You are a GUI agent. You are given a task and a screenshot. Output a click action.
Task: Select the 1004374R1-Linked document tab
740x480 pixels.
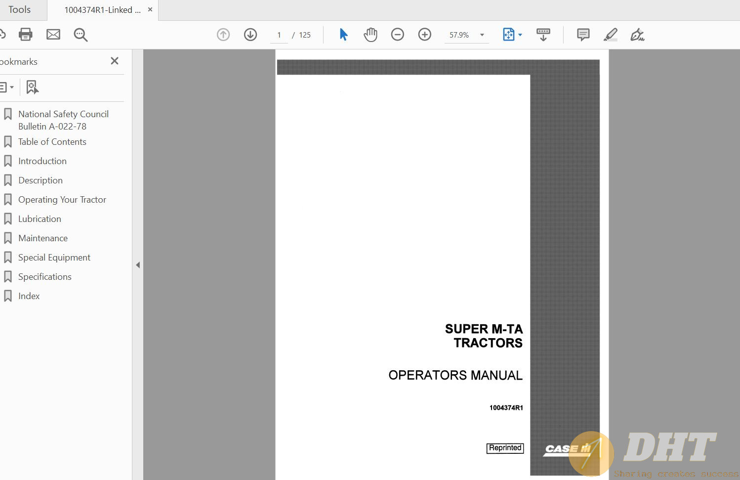102,10
